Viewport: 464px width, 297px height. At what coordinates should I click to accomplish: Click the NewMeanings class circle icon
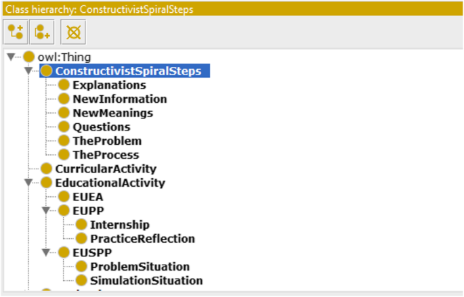(64, 113)
